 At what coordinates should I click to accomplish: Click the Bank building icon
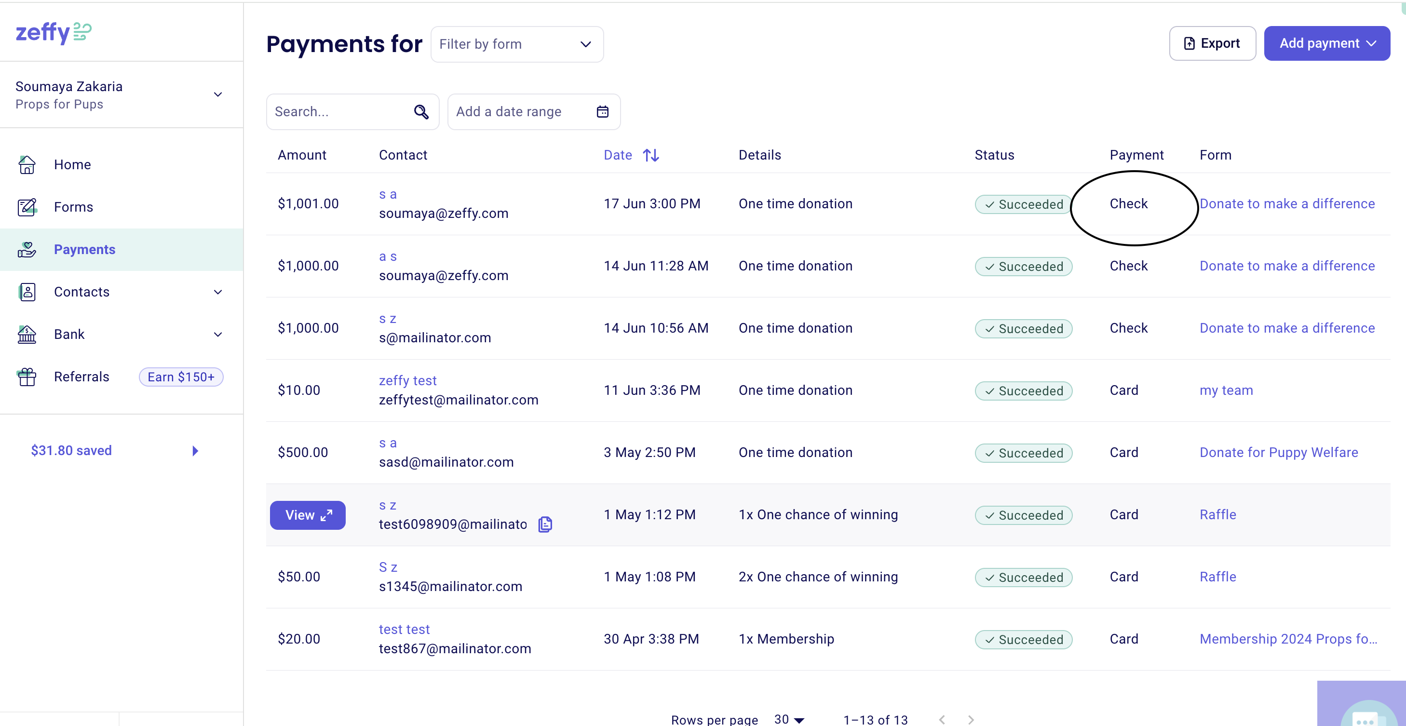[27, 334]
